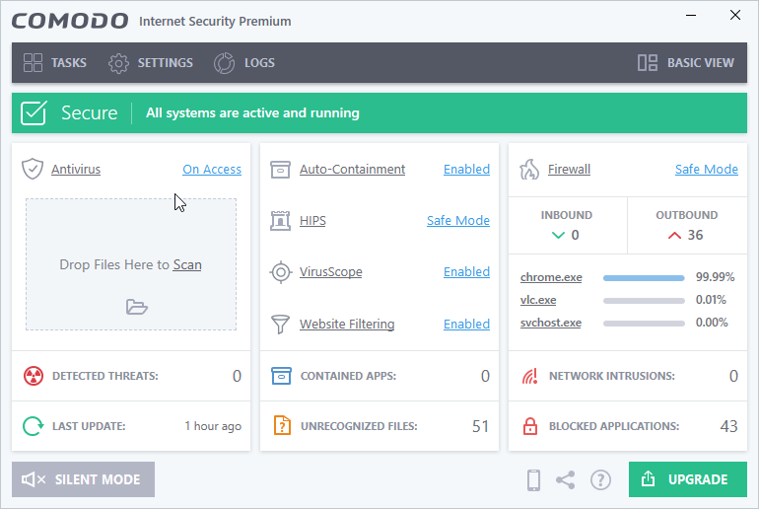Click the drop files scan area

(x=131, y=264)
